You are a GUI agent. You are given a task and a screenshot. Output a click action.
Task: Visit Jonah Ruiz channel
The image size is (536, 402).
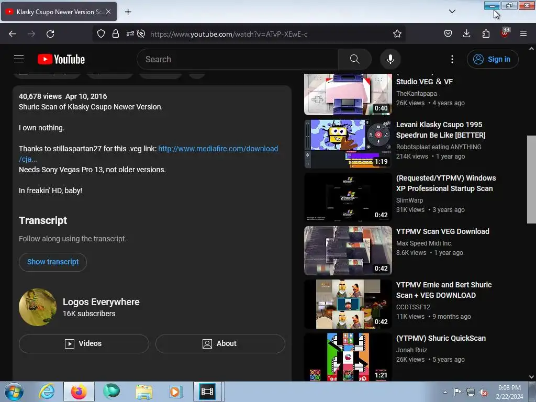click(411, 350)
